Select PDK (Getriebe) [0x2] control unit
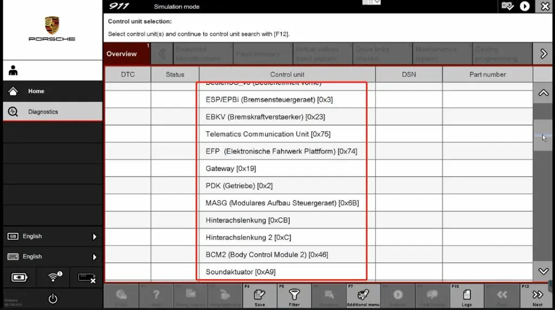 pos(239,186)
